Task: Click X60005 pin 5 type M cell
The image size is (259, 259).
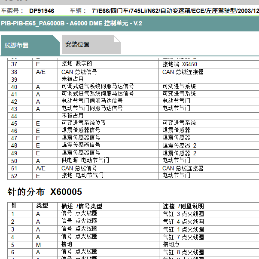Action: [38, 245]
